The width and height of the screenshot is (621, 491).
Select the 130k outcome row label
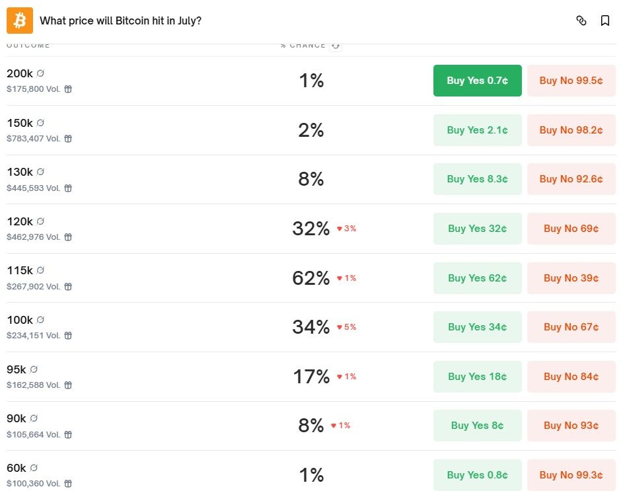[x=20, y=172]
